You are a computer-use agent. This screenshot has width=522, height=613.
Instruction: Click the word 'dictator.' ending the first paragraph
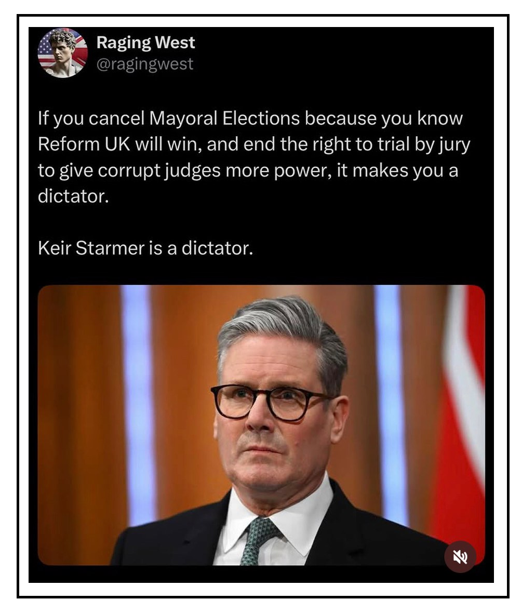(x=73, y=196)
